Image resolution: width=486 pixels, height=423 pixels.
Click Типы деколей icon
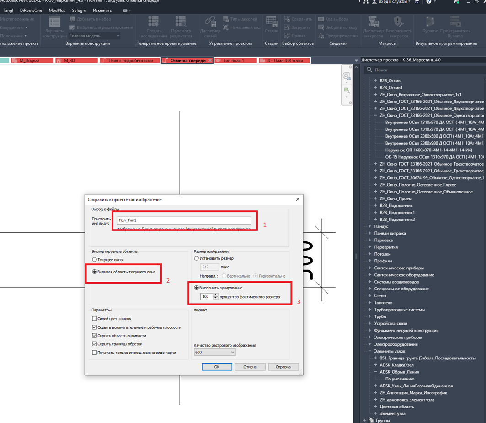coord(226,19)
